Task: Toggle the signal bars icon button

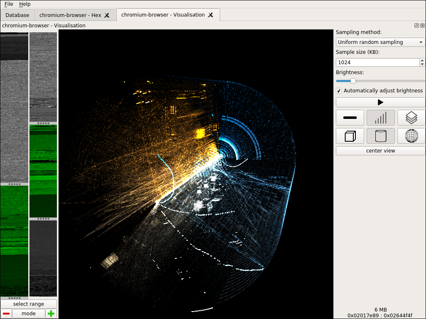Action: [x=380, y=118]
